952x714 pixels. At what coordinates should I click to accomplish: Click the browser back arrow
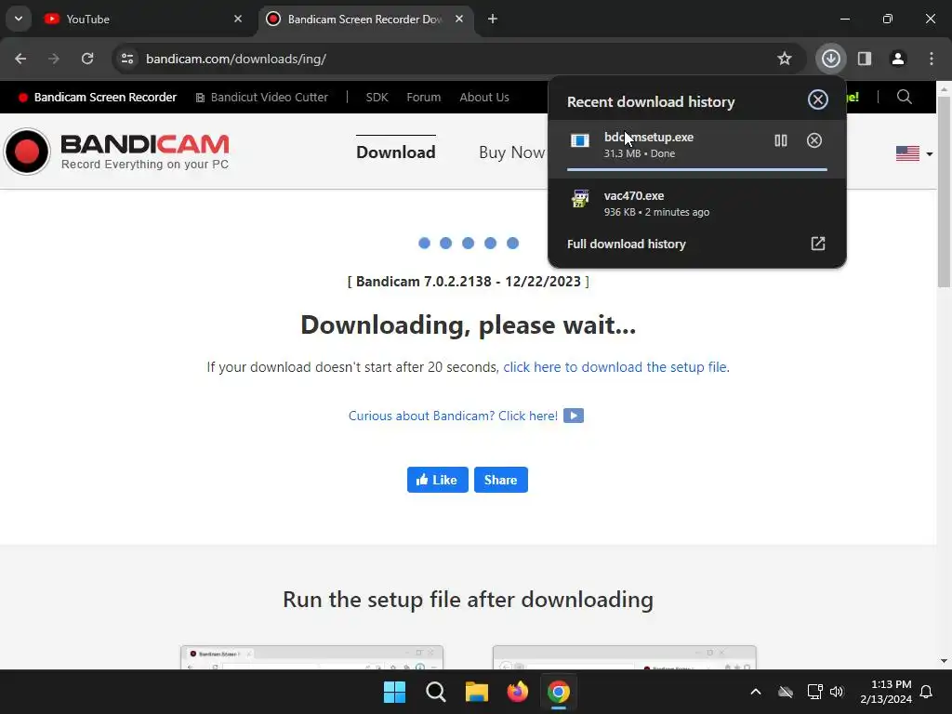(x=20, y=59)
